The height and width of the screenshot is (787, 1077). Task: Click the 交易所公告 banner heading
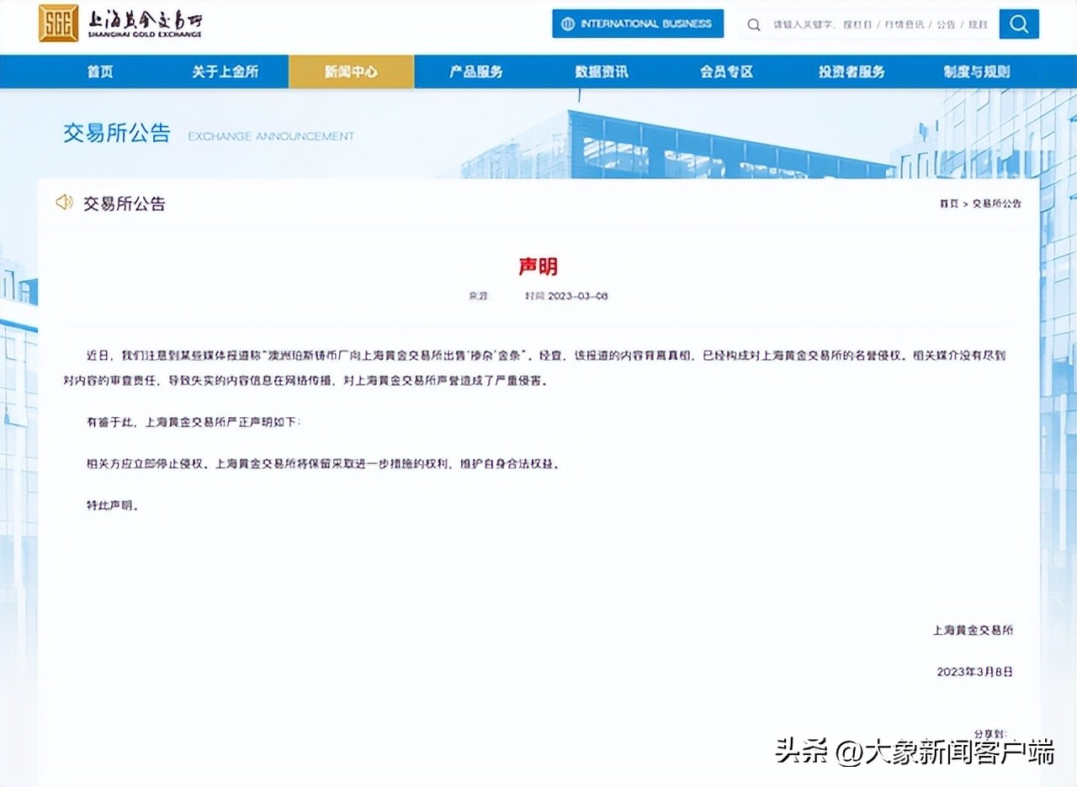[116, 133]
